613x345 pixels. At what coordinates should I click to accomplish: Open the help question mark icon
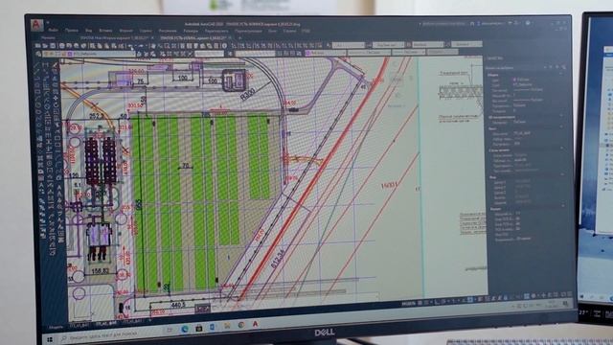point(528,23)
